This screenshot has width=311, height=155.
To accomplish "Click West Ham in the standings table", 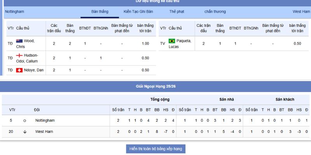I will click(x=44, y=132).
